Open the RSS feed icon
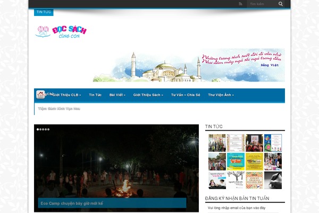 click(240, 4)
